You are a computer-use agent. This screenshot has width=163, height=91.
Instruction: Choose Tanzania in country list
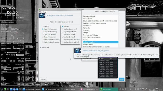coord(101,28)
